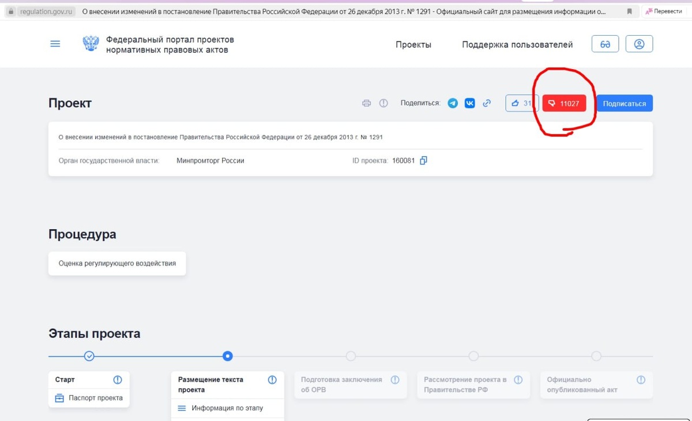Click the project title about постановление № 1291
The height and width of the screenshot is (421, 692).
(221, 137)
